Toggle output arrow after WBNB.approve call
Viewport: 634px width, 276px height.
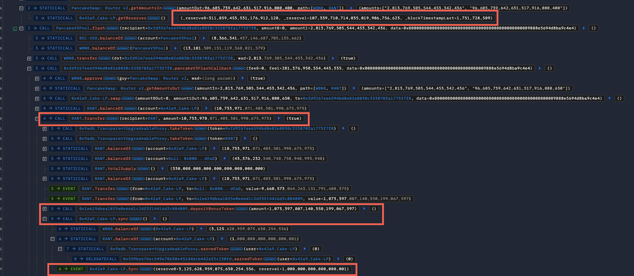[243, 78]
